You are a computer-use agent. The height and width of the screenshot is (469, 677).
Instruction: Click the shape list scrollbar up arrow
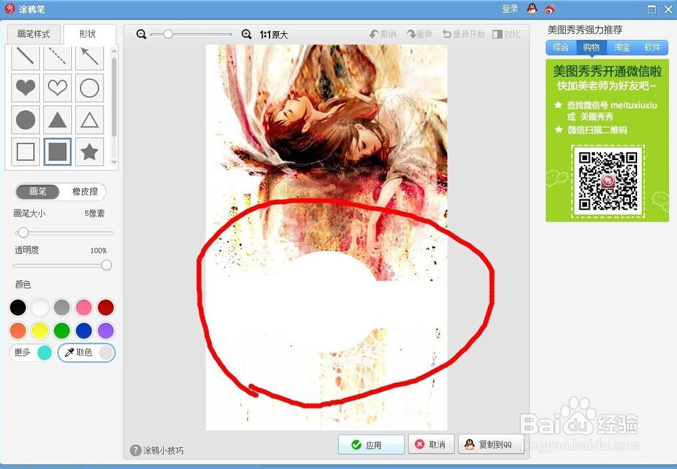[114, 51]
